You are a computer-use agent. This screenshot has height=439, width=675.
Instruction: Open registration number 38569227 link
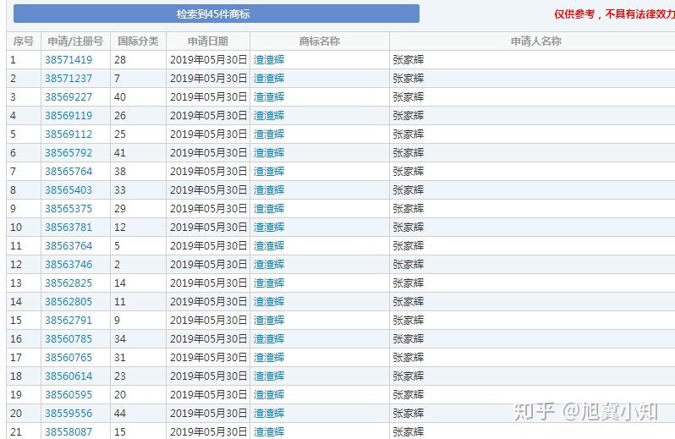(x=69, y=96)
